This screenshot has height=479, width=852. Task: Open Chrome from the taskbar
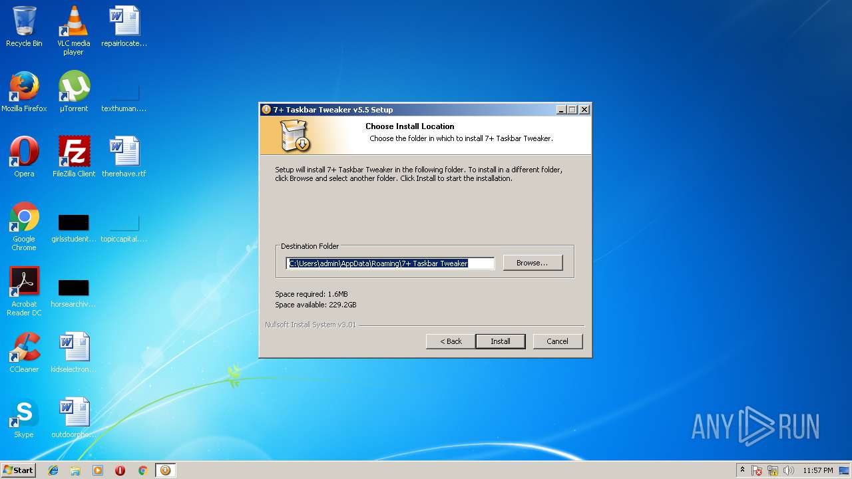click(142, 470)
